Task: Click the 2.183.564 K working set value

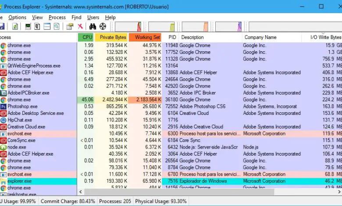Action: click(149, 100)
